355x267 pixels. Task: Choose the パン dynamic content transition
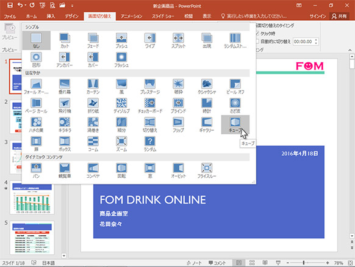36,170
